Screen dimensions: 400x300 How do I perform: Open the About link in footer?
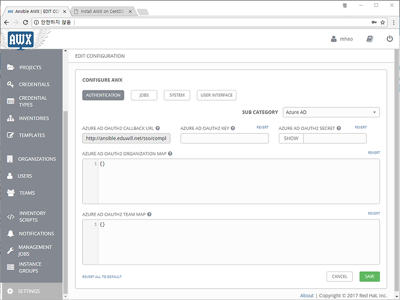pos(307,296)
